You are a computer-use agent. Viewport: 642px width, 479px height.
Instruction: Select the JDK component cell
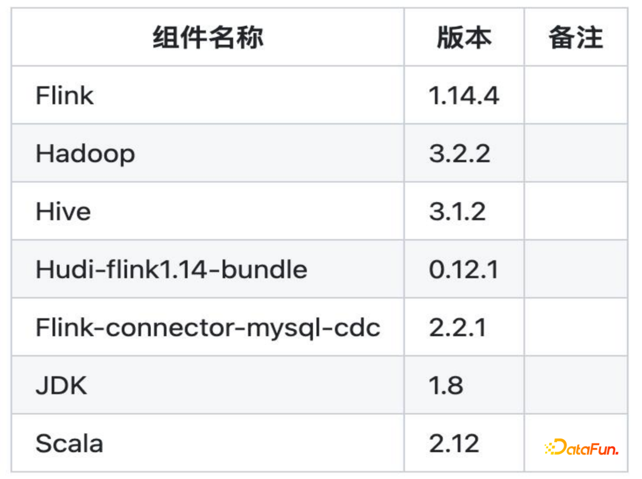coord(61,386)
